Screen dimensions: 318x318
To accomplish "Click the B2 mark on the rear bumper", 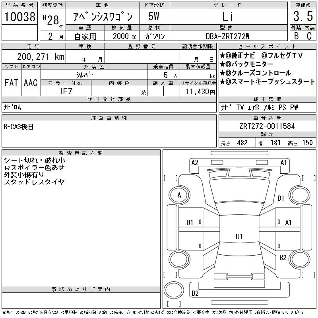I will (195, 293).
